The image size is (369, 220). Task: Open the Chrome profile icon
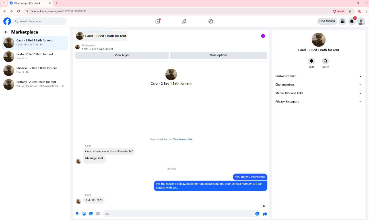tap(360, 11)
